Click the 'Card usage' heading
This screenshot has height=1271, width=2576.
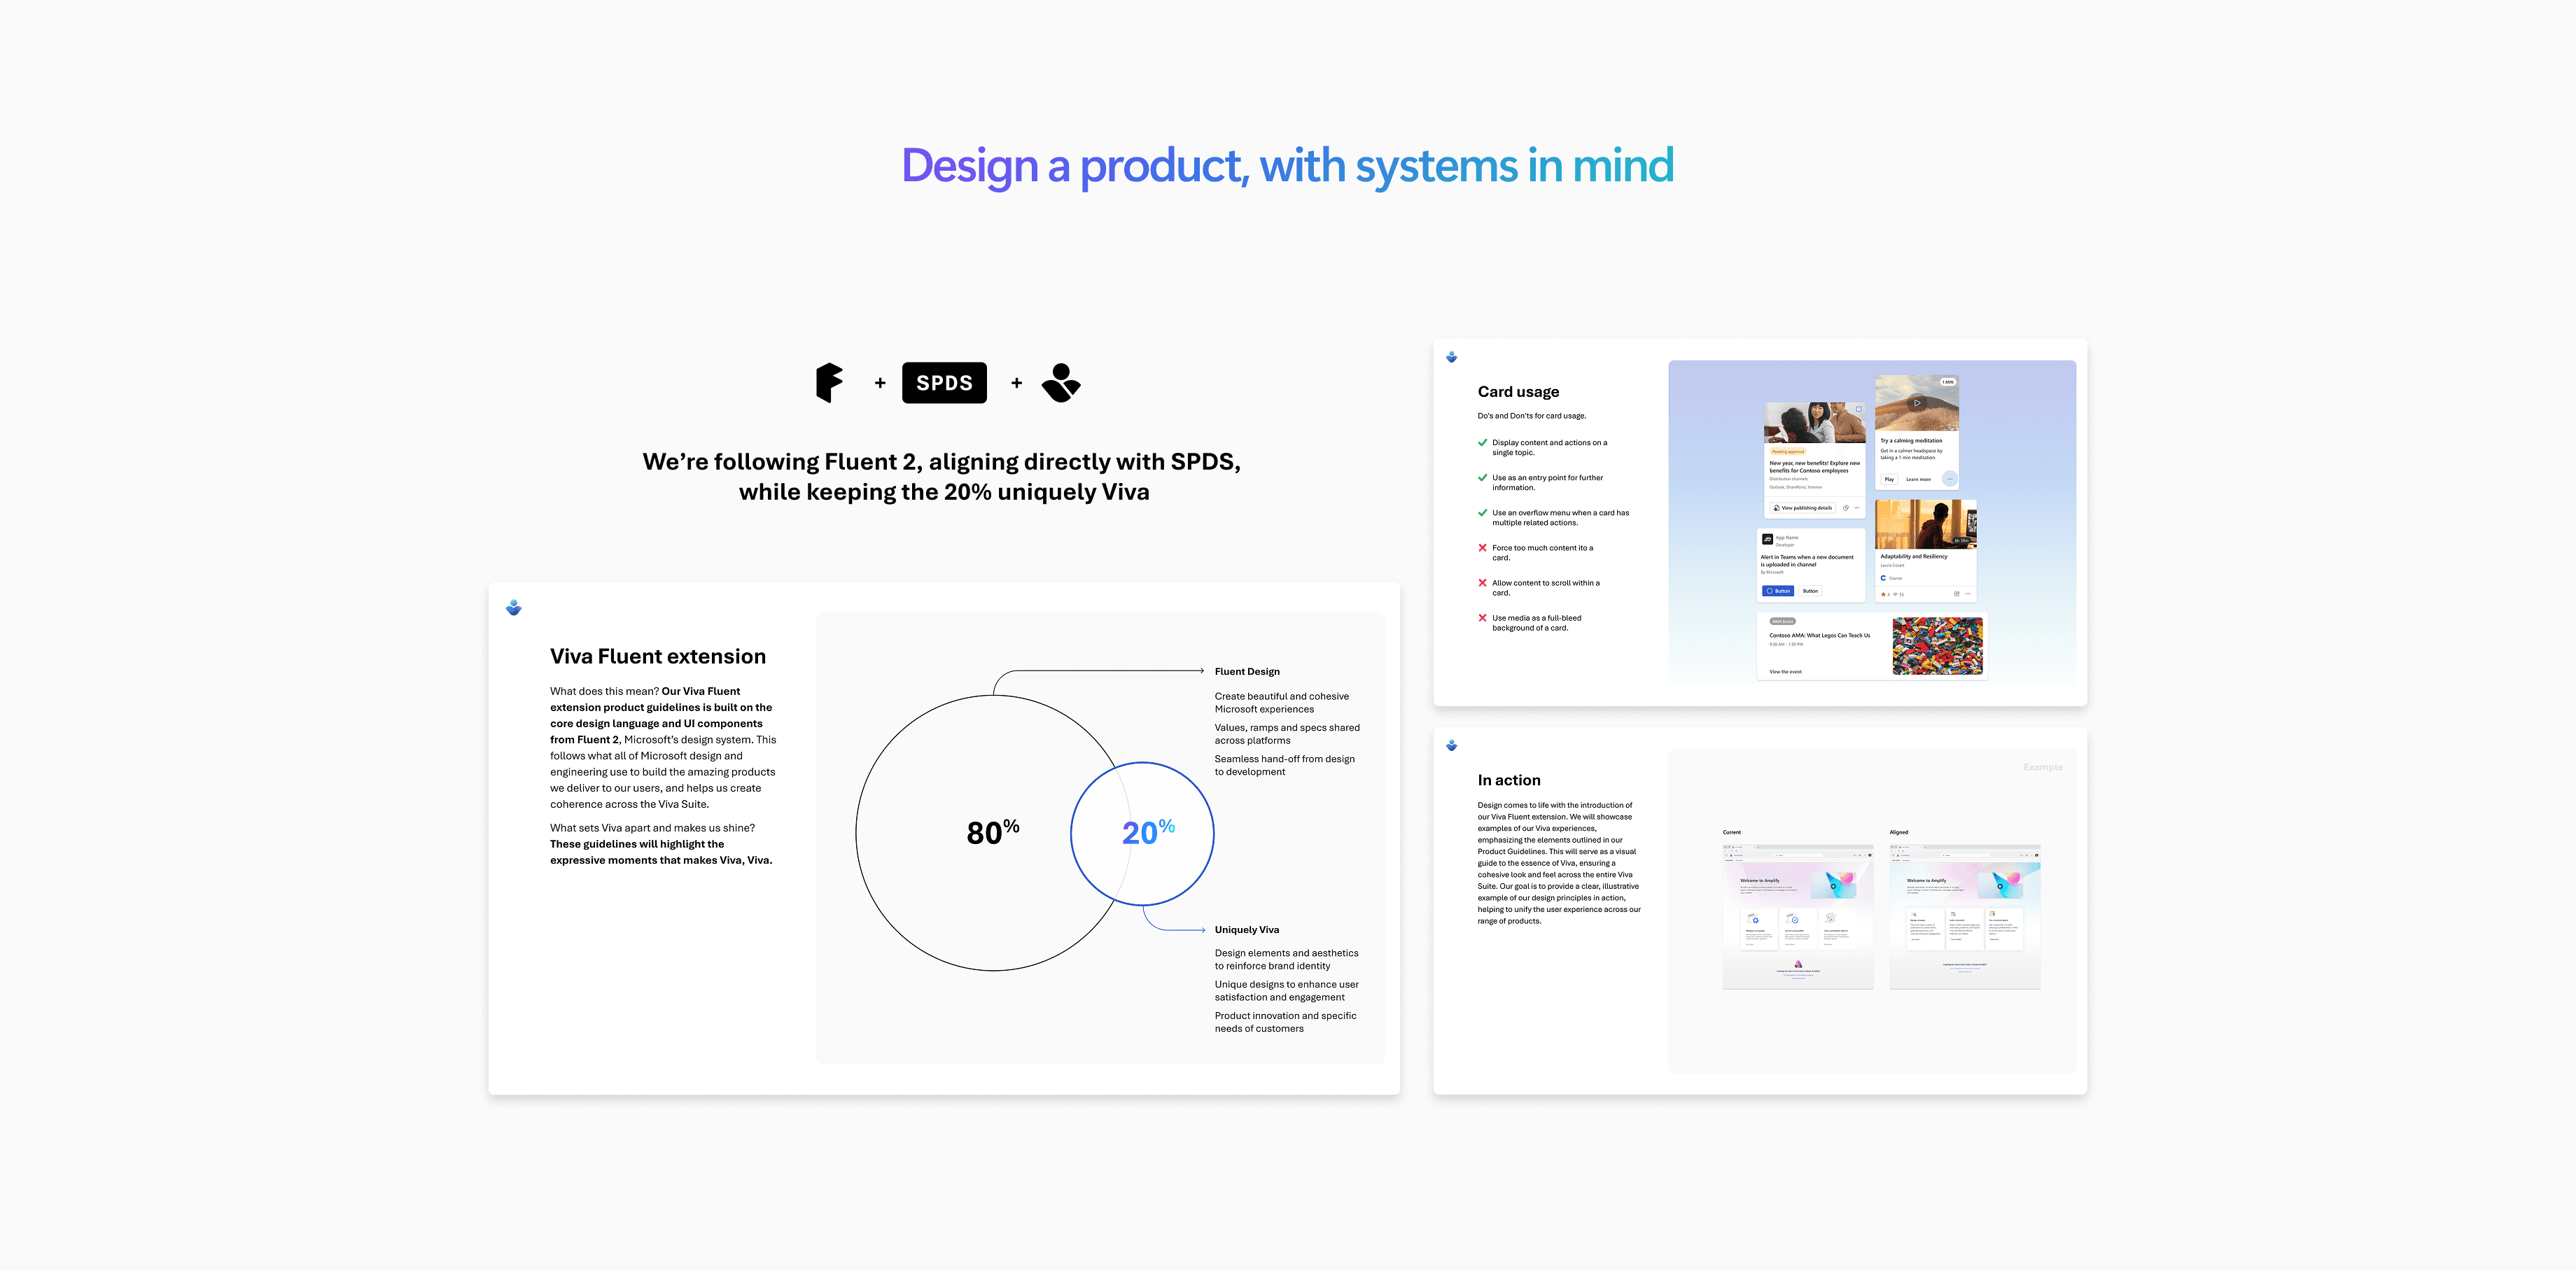(1518, 392)
